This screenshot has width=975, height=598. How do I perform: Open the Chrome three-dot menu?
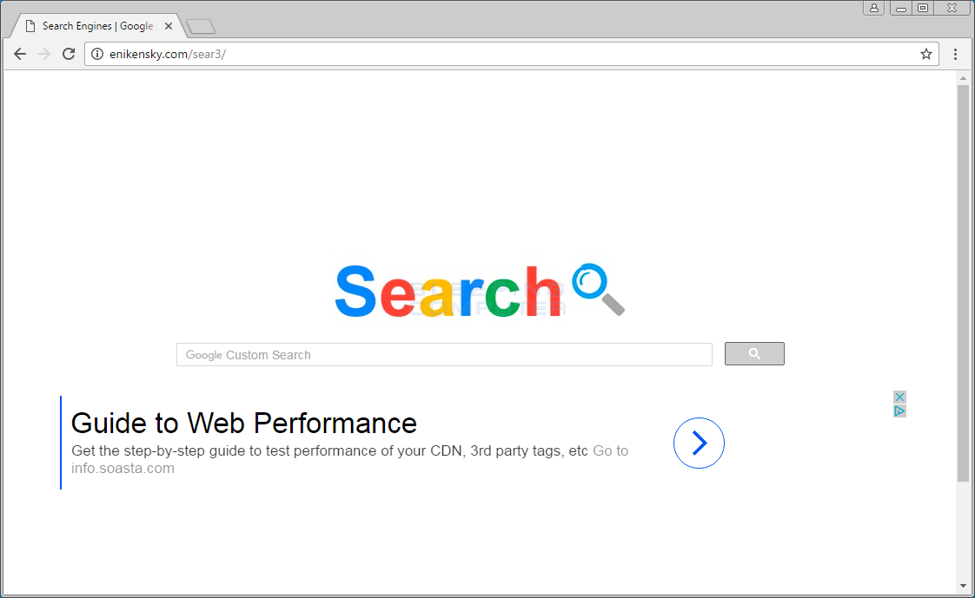pos(955,54)
